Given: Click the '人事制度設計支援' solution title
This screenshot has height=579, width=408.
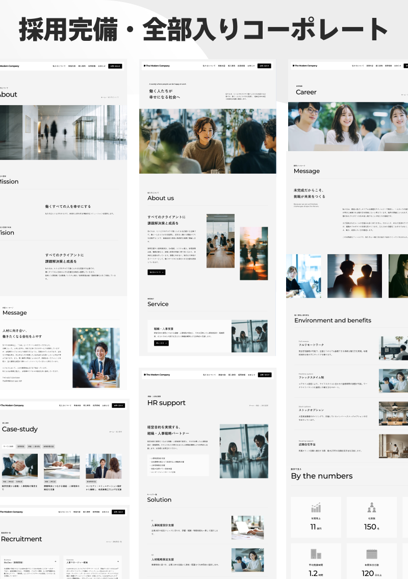Looking at the screenshot, I should pos(162,525).
